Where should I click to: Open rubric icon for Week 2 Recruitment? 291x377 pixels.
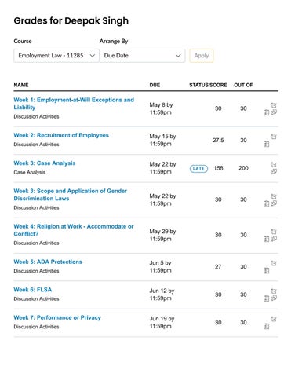[x=266, y=144]
